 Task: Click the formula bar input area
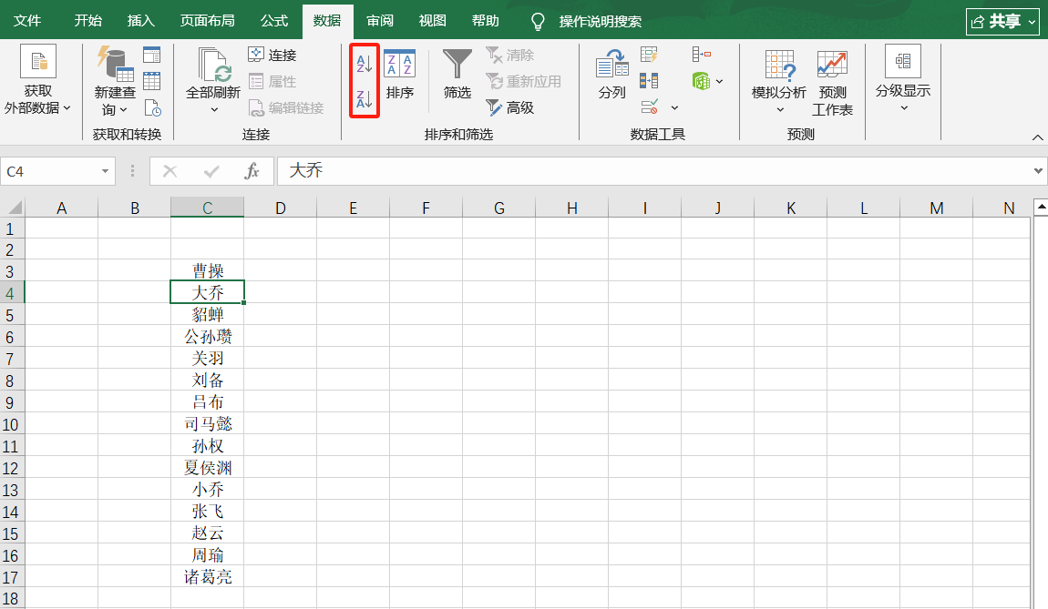pyautogui.click(x=547, y=171)
